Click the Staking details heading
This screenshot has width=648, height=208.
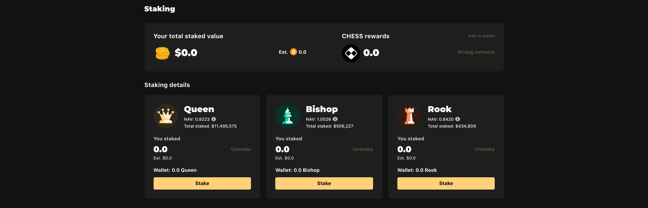167,85
